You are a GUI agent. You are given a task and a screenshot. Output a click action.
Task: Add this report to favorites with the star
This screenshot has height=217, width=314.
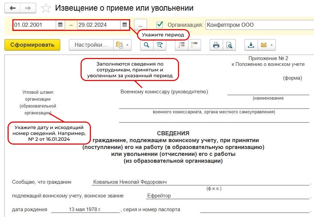pos(46,8)
